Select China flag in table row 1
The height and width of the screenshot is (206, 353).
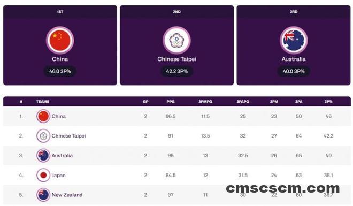(43, 116)
